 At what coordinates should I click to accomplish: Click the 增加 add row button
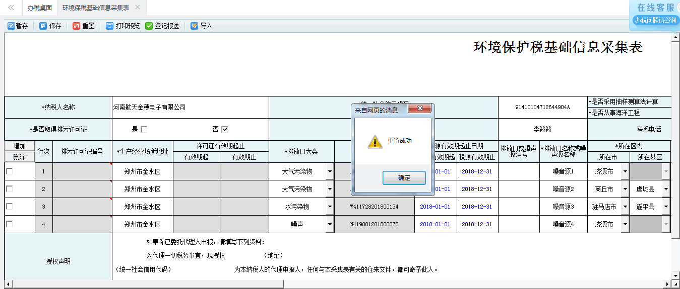click(20, 146)
